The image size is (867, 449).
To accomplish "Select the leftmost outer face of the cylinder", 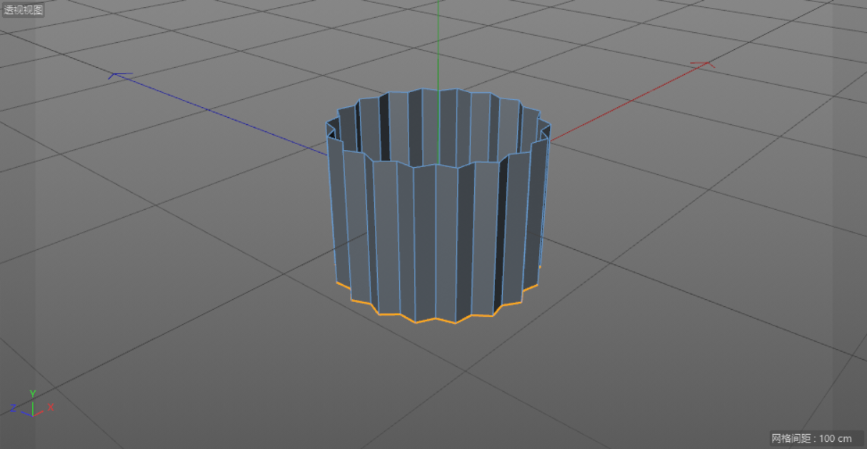I will click(x=335, y=207).
